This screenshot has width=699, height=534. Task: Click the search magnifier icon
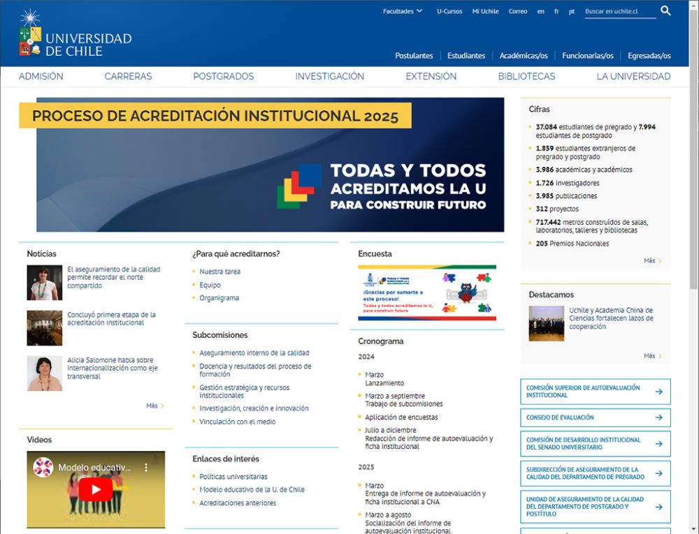pyautogui.click(x=665, y=10)
